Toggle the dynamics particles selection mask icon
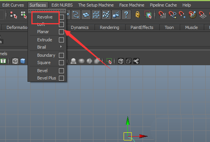The height and width of the screenshot is (142, 210). 106,15
